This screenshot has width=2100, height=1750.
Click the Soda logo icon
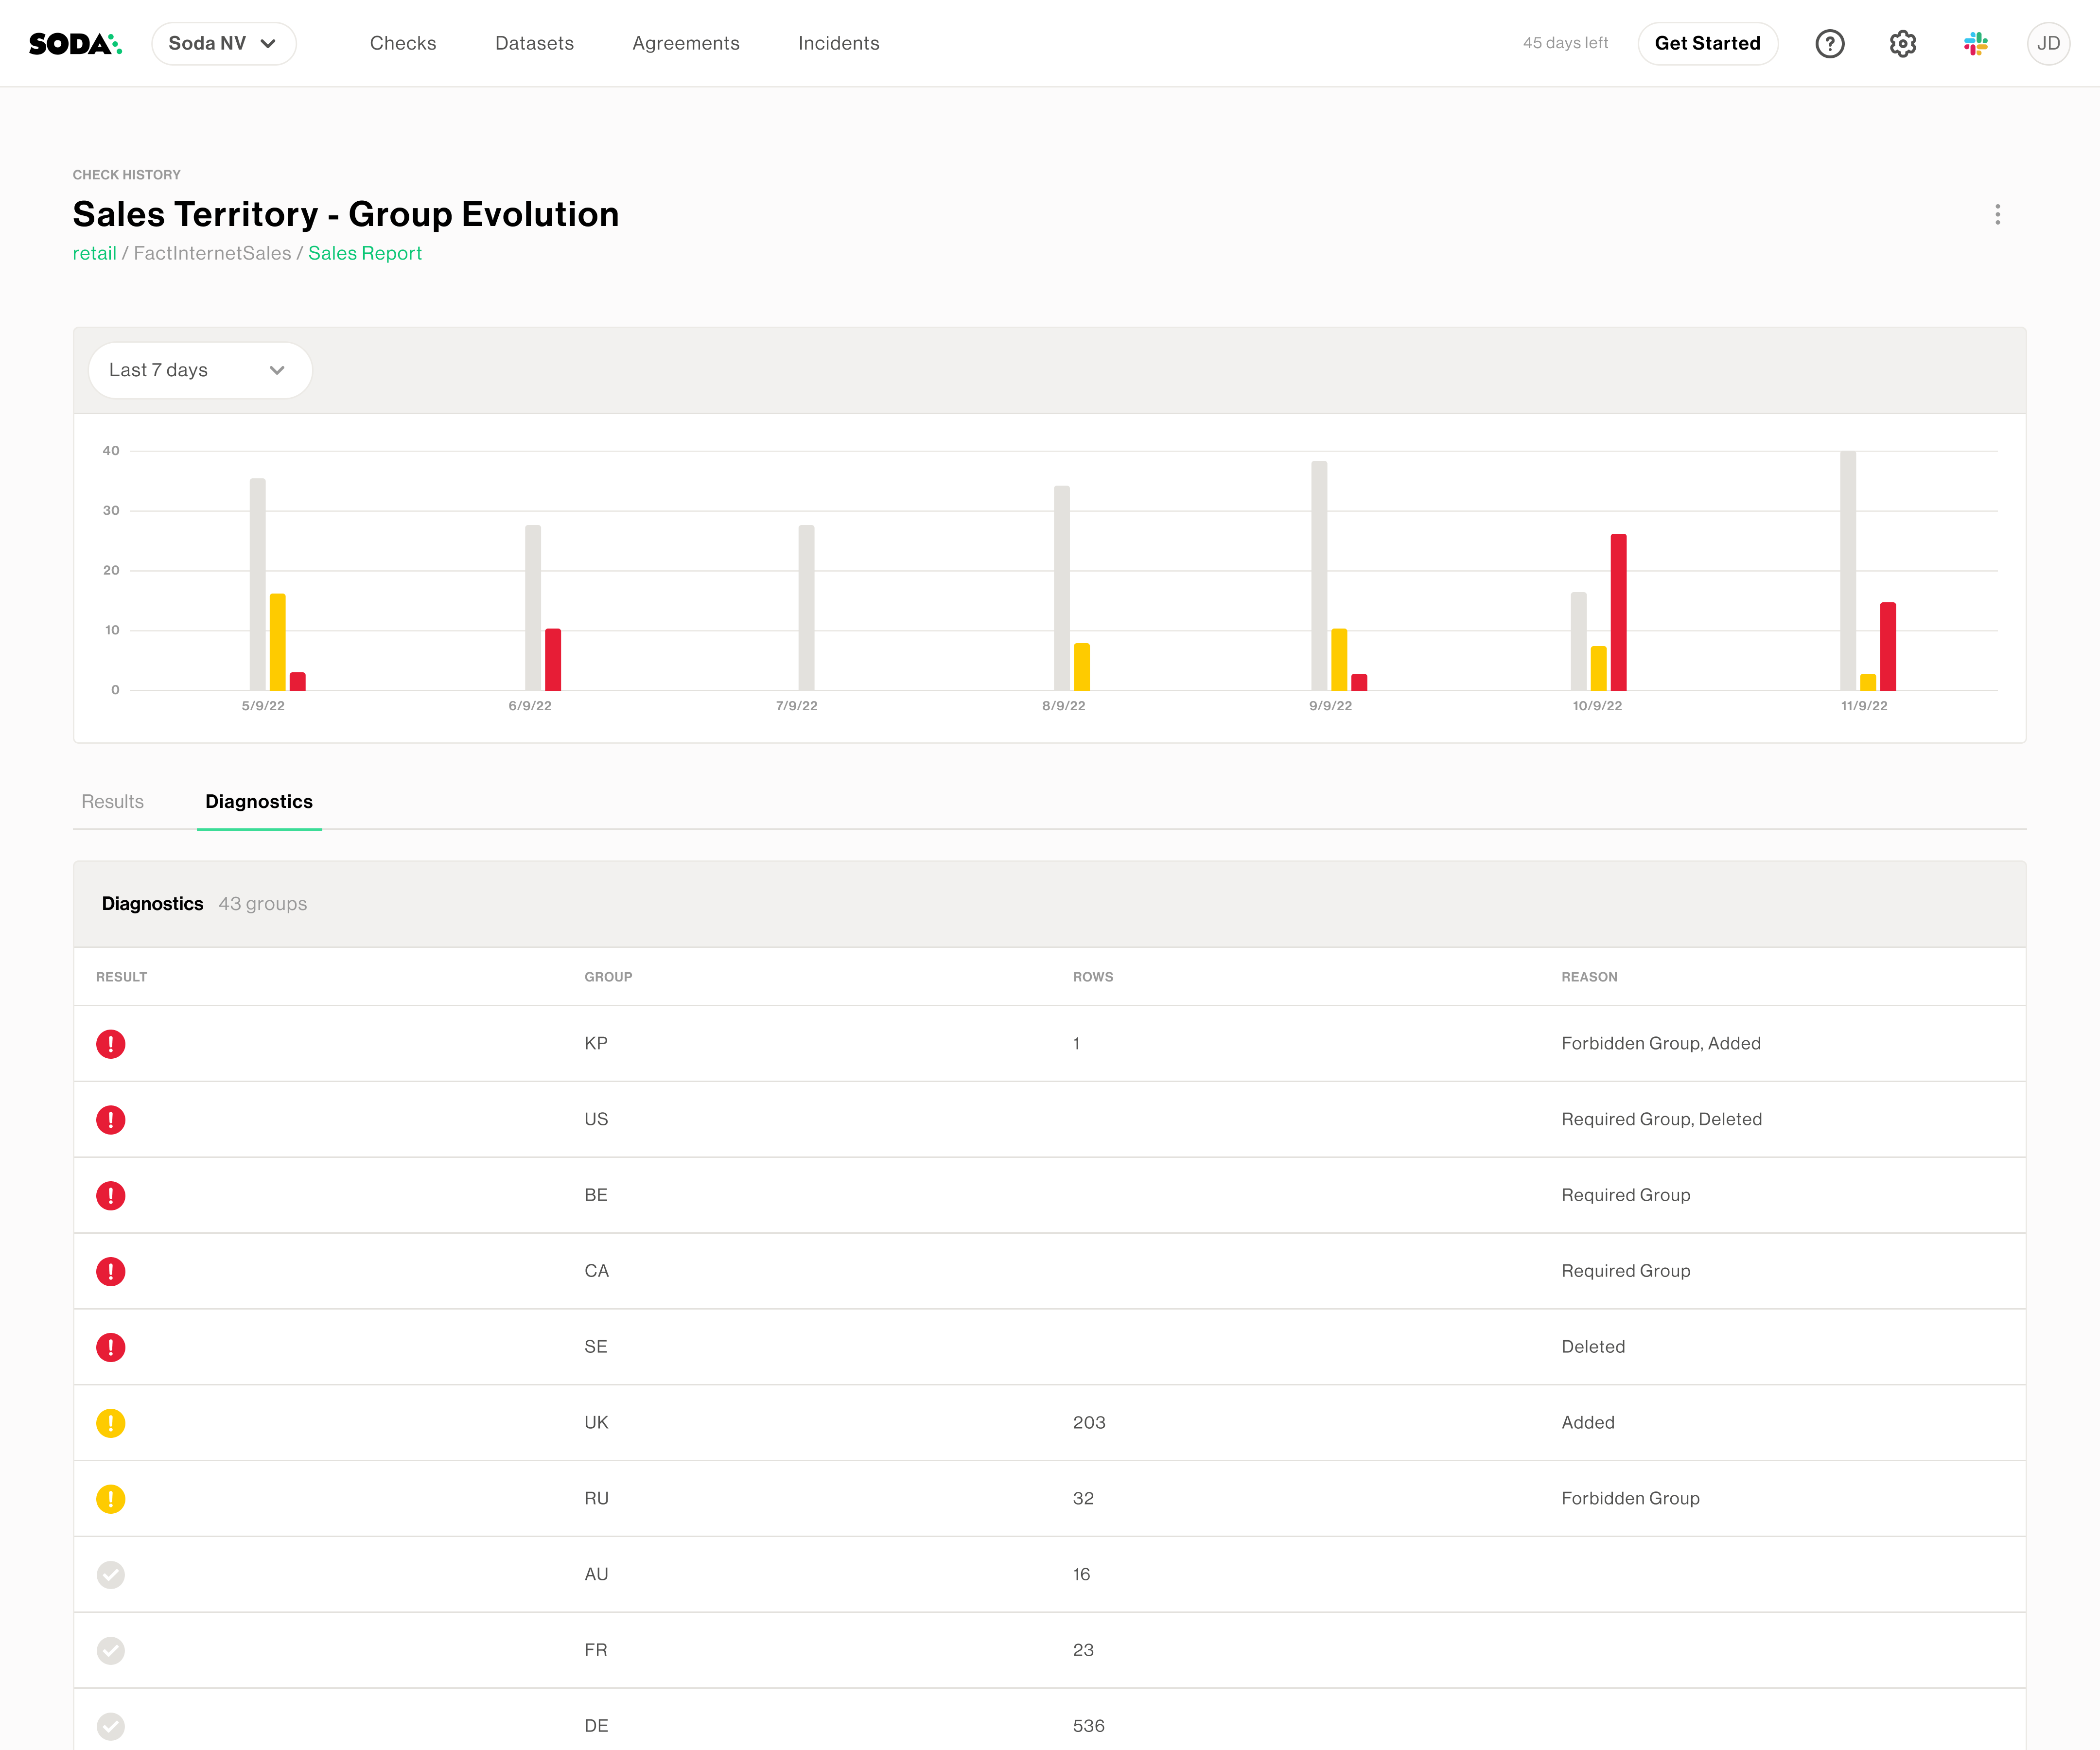pyautogui.click(x=75, y=43)
